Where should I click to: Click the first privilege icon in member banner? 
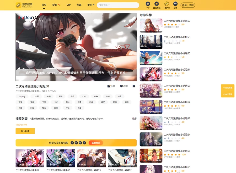[x=72, y=143]
